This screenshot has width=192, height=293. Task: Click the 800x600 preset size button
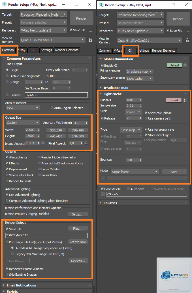tap(78, 136)
